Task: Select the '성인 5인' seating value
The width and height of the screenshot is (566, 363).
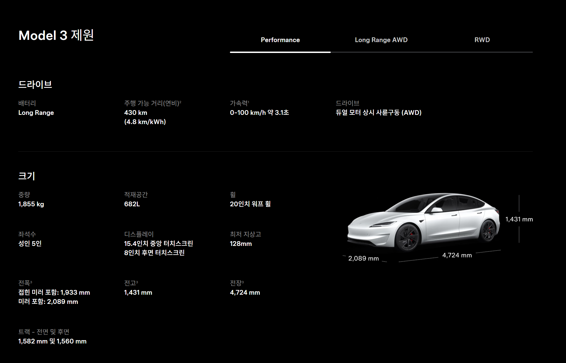Action: [30, 244]
